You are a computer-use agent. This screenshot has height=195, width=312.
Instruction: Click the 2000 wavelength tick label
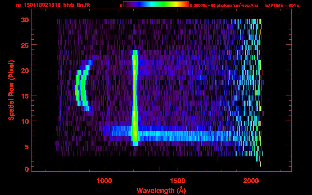pyautogui.click(x=251, y=181)
